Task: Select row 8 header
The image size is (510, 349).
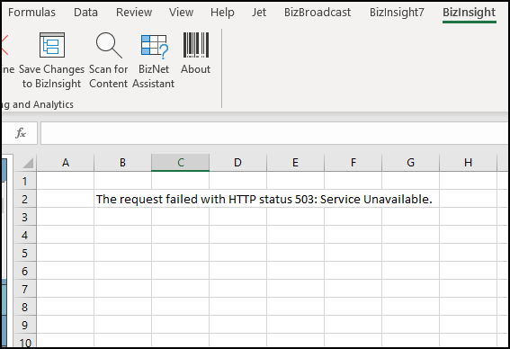Action: point(24,307)
